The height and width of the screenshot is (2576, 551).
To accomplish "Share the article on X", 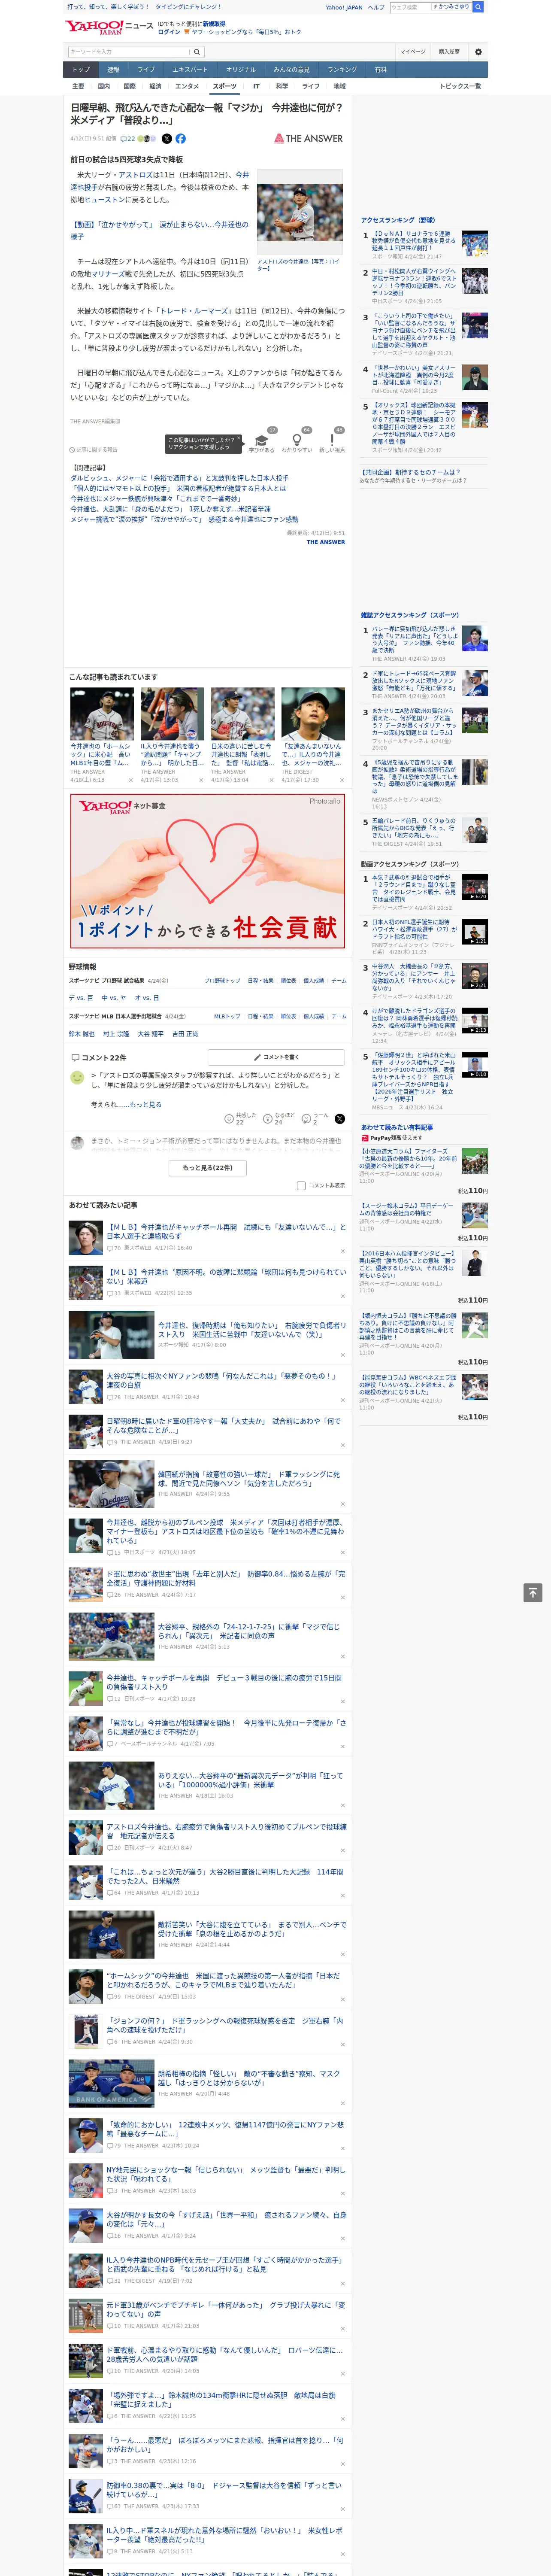I will tap(167, 139).
